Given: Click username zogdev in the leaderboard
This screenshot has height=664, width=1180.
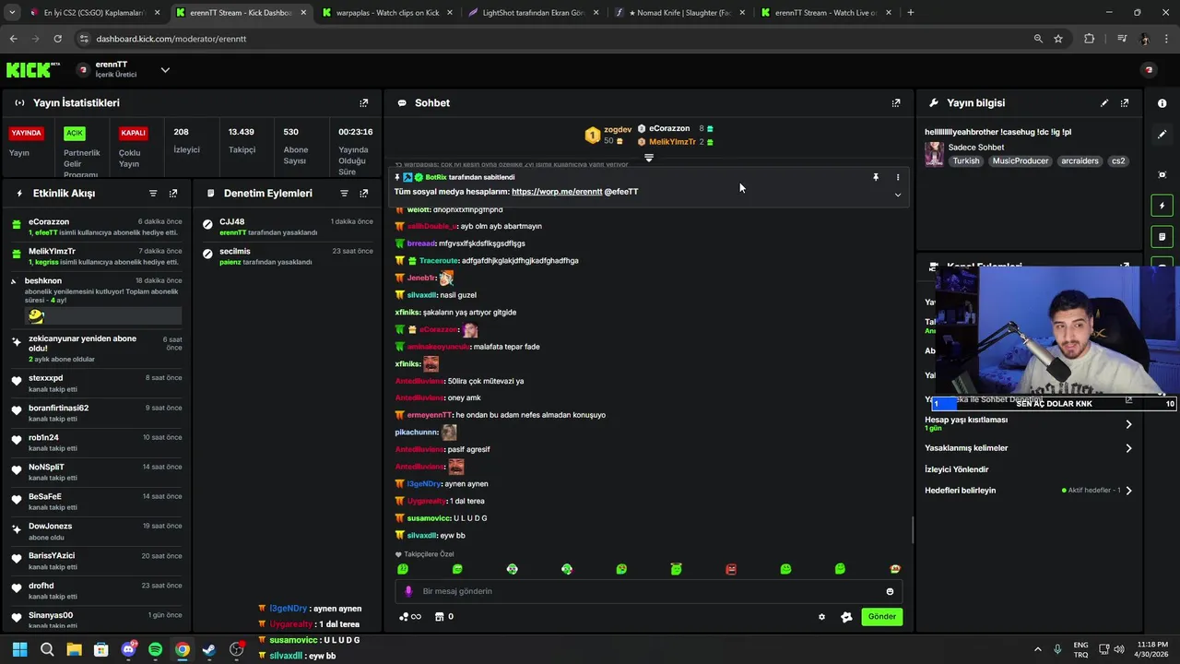Looking at the screenshot, I should pyautogui.click(x=618, y=130).
